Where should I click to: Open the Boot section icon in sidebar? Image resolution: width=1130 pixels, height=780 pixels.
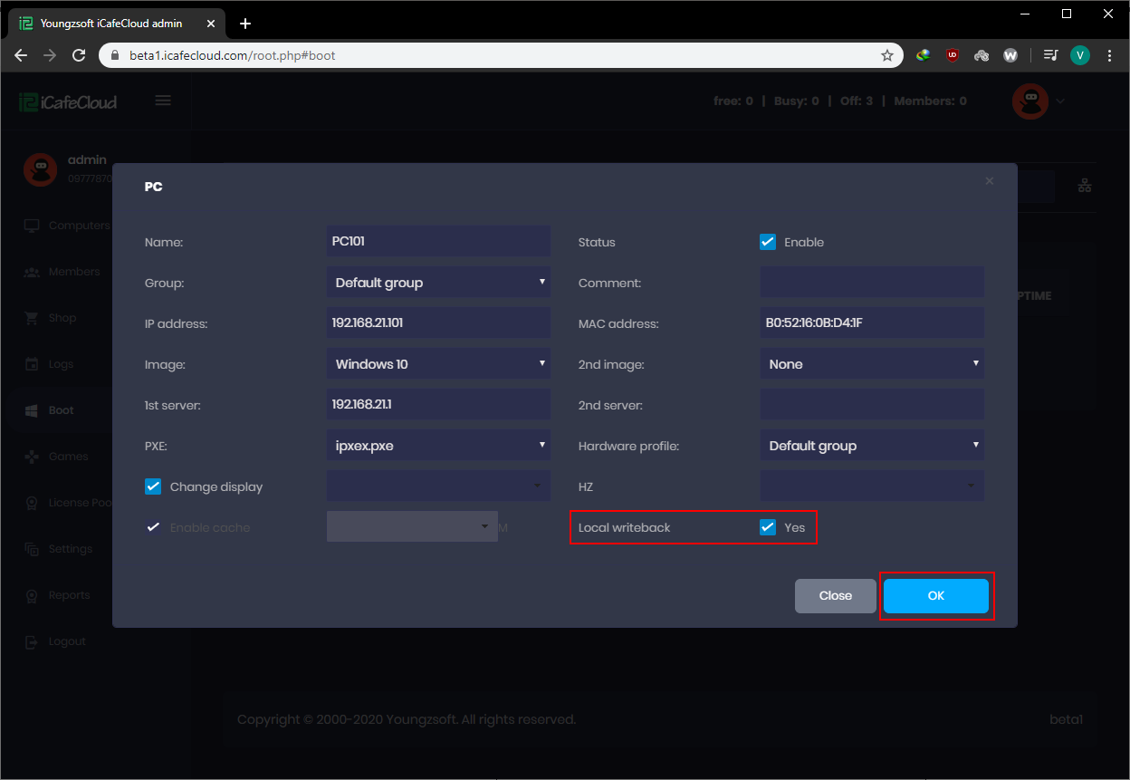32,409
